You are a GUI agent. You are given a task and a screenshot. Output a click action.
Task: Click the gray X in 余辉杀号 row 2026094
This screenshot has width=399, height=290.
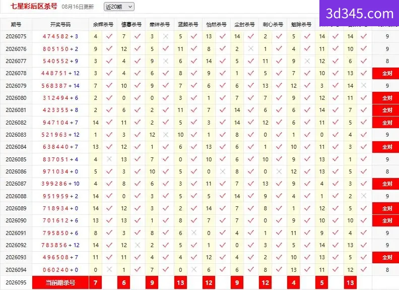click(109, 269)
